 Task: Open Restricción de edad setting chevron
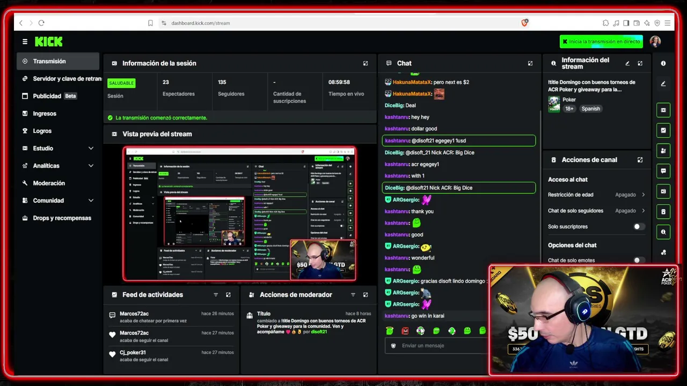coord(643,195)
